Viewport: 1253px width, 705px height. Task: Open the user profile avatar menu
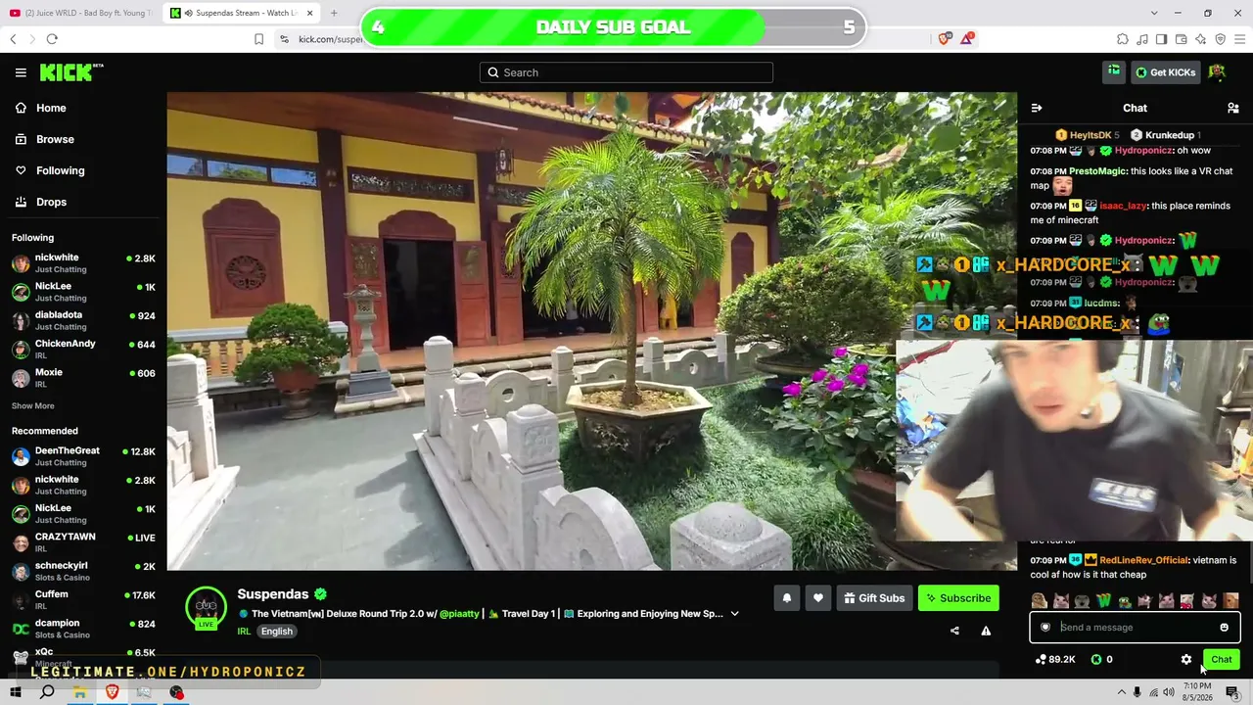(x=1217, y=71)
